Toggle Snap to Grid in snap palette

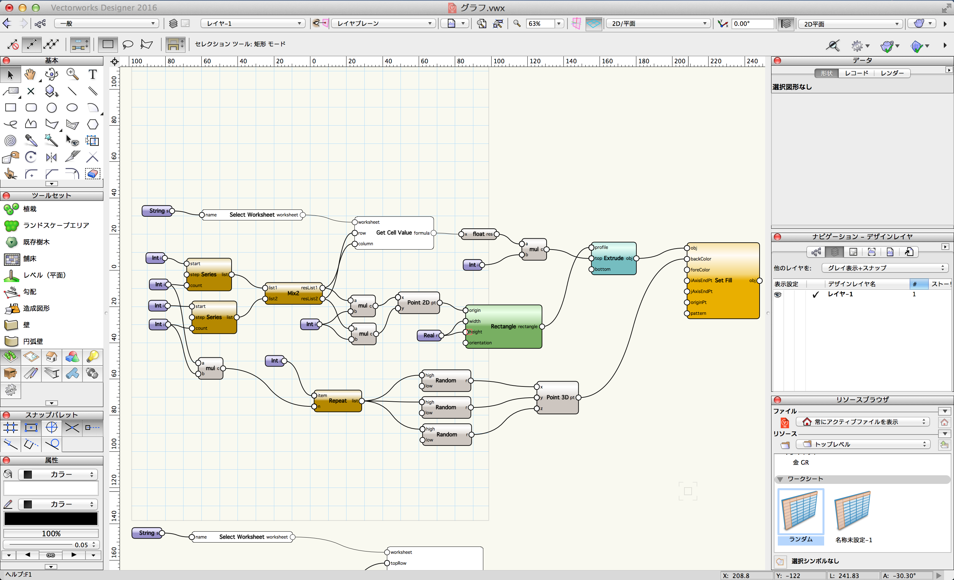[x=11, y=428]
